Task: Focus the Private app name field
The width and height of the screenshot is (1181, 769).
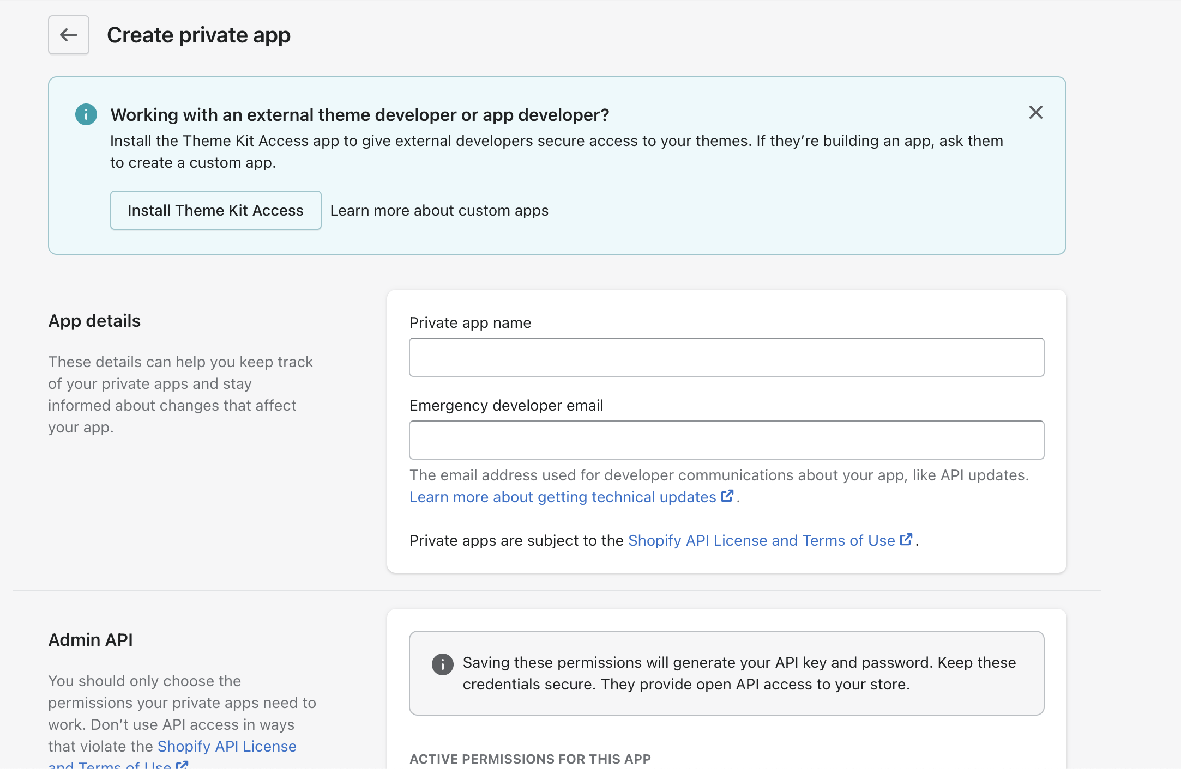Action: coord(726,357)
